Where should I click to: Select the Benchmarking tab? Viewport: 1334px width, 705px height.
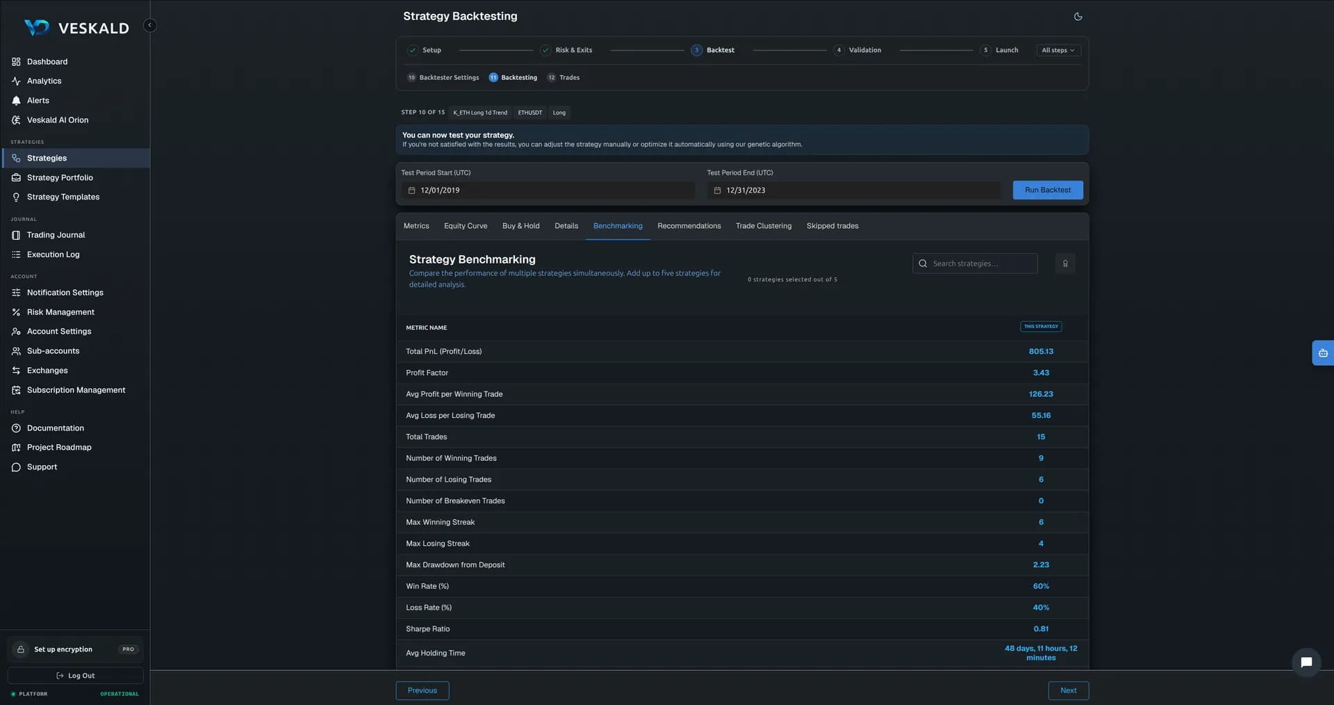(x=618, y=226)
